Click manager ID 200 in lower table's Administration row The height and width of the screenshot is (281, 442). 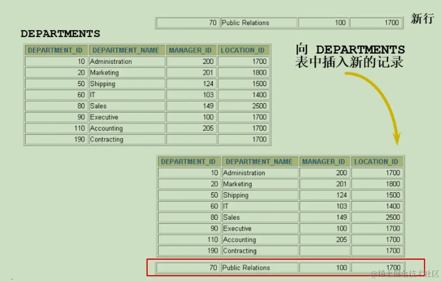click(x=341, y=173)
